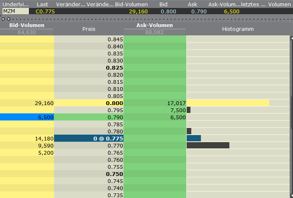Click the blue 6,500 bid volume cell
293x198 pixels.
(27, 118)
